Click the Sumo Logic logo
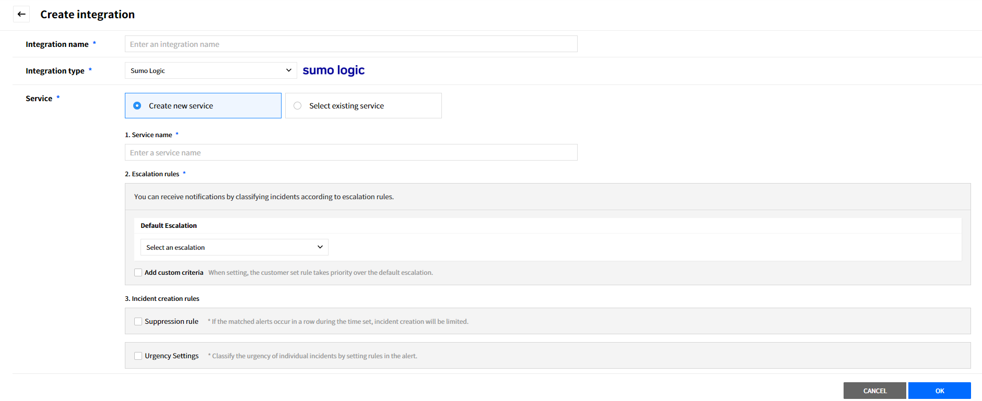Image resolution: width=982 pixels, height=401 pixels. tap(333, 70)
